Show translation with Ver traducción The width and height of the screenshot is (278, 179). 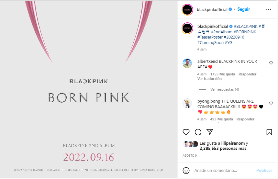pos(209,79)
